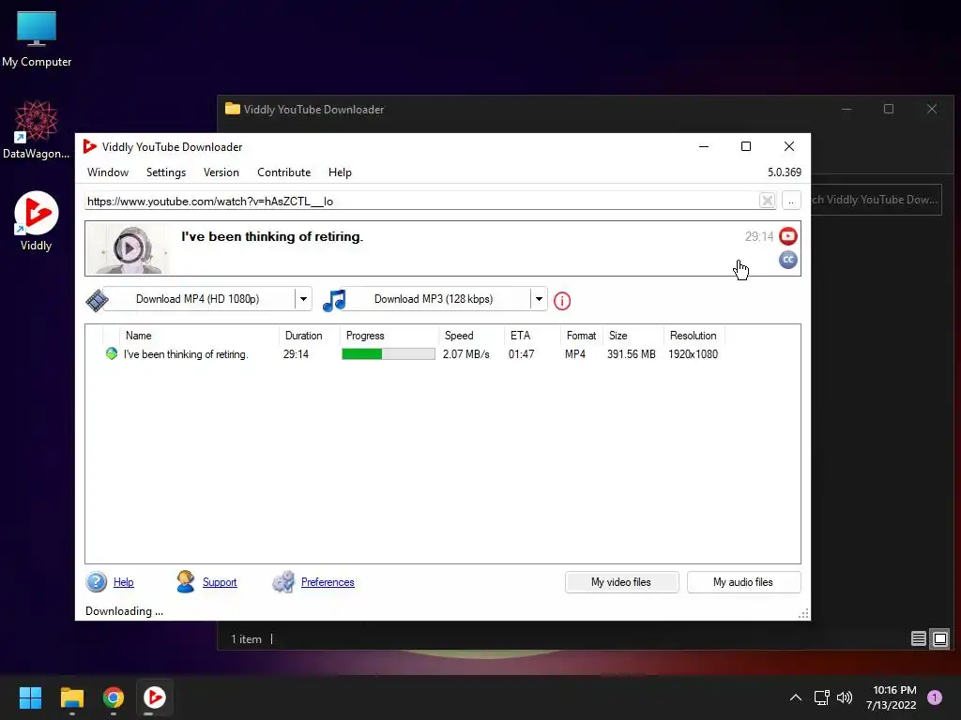Image resolution: width=961 pixels, height=720 pixels.
Task: Click the '..' browse button beside URL
Action: [791, 201]
